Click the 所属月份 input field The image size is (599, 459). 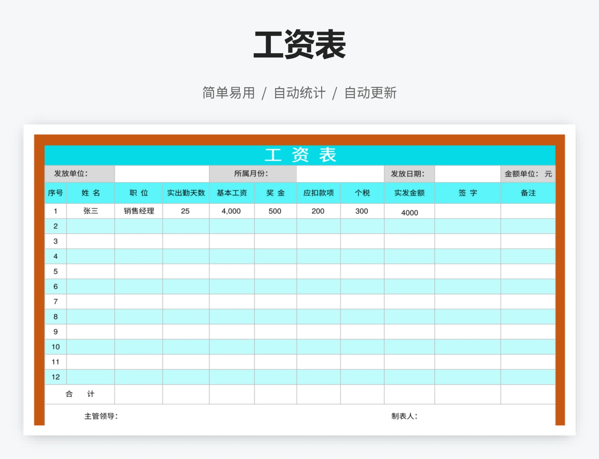tap(340, 174)
